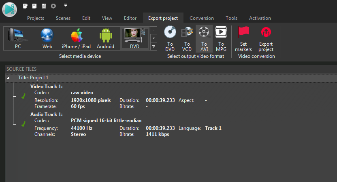Toggle the Video Track 1 green checkmark
The height and width of the screenshot is (182, 337).
[x=23, y=96]
